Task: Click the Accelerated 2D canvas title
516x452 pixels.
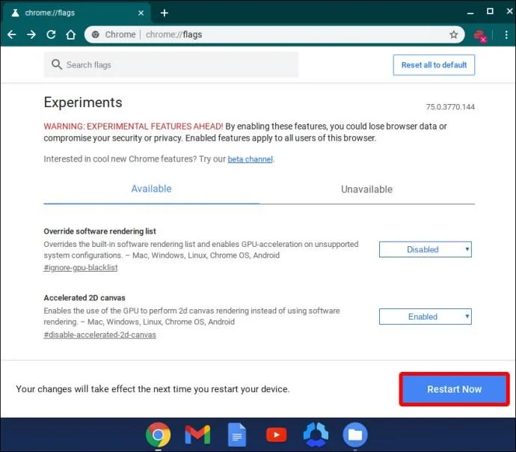Action: coord(85,298)
